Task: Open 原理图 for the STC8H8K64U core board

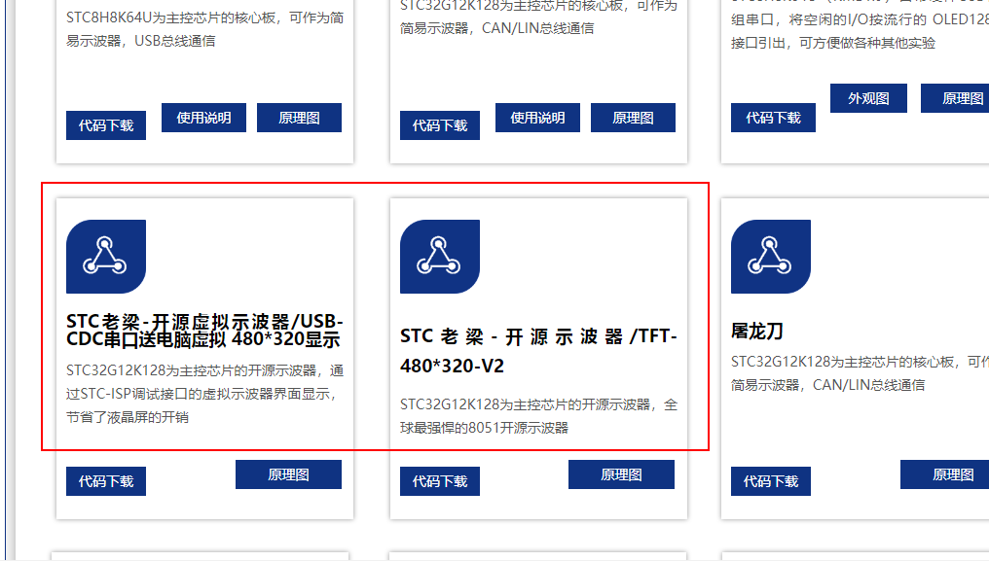Action: [299, 118]
